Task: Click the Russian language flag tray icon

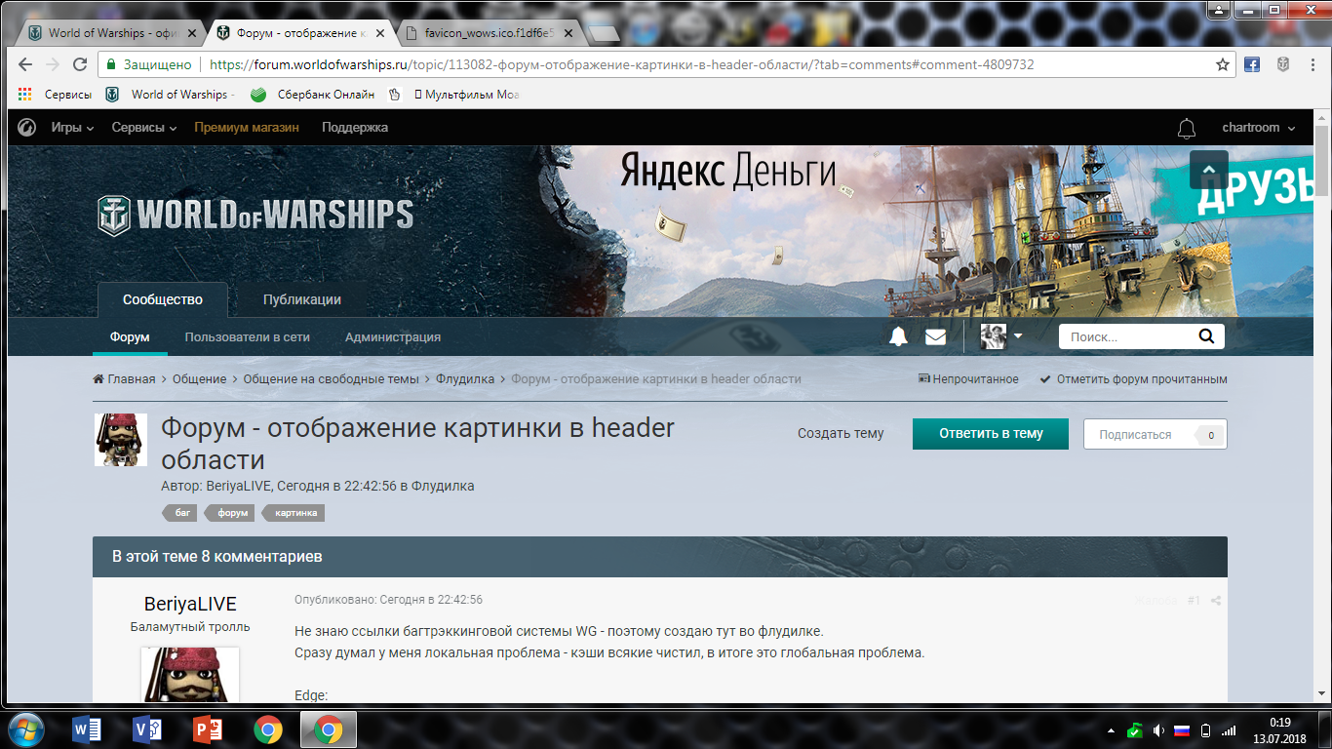Action: (1181, 730)
